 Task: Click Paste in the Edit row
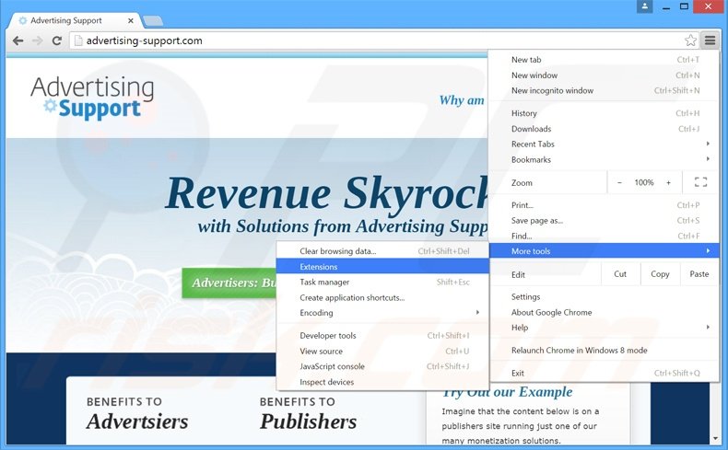pyautogui.click(x=699, y=274)
